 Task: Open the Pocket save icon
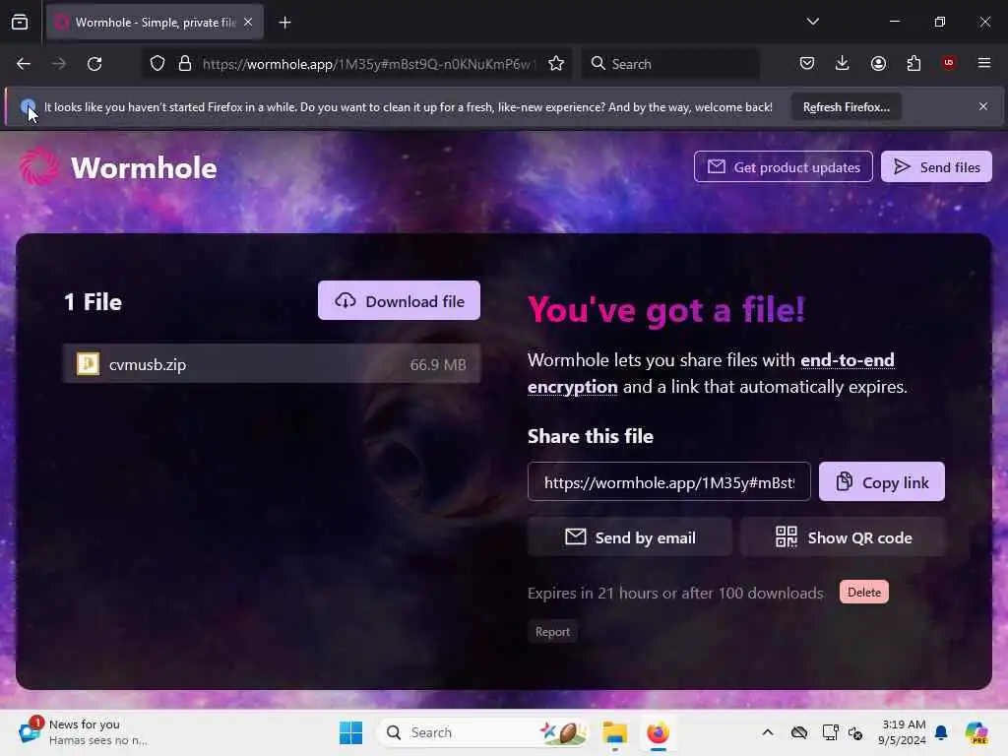(x=807, y=63)
